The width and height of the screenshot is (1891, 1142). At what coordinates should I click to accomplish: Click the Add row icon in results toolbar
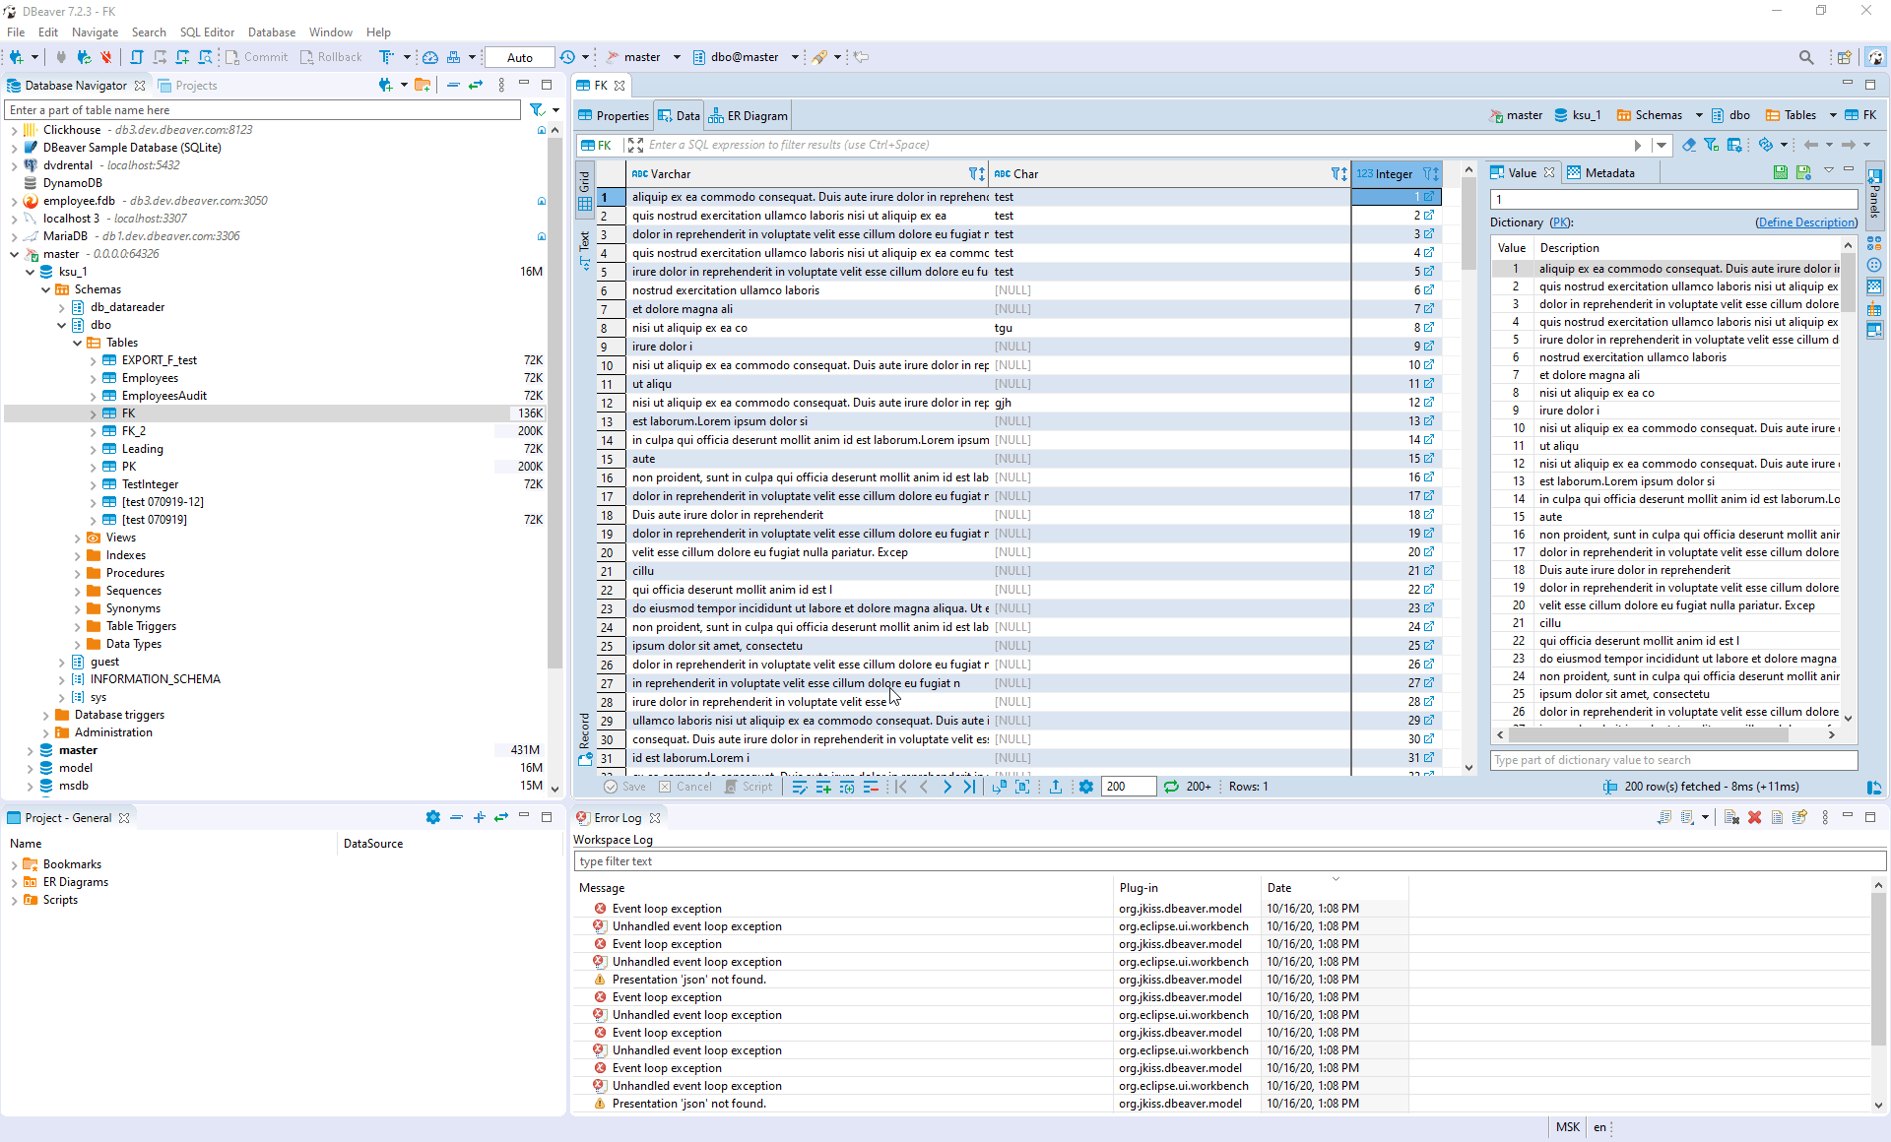coord(823,787)
